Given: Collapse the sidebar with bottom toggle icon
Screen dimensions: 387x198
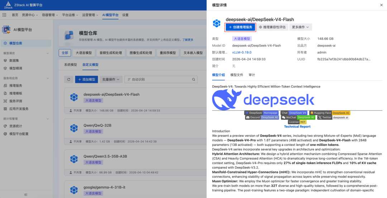Looking at the screenshot, I should point(26,194).
